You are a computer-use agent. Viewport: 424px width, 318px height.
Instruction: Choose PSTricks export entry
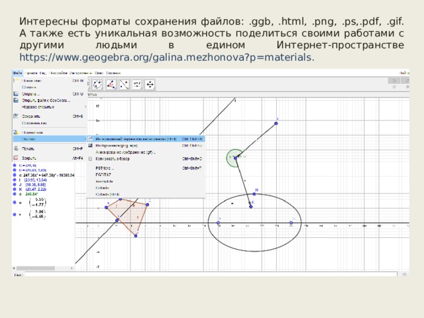click(146, 168)
